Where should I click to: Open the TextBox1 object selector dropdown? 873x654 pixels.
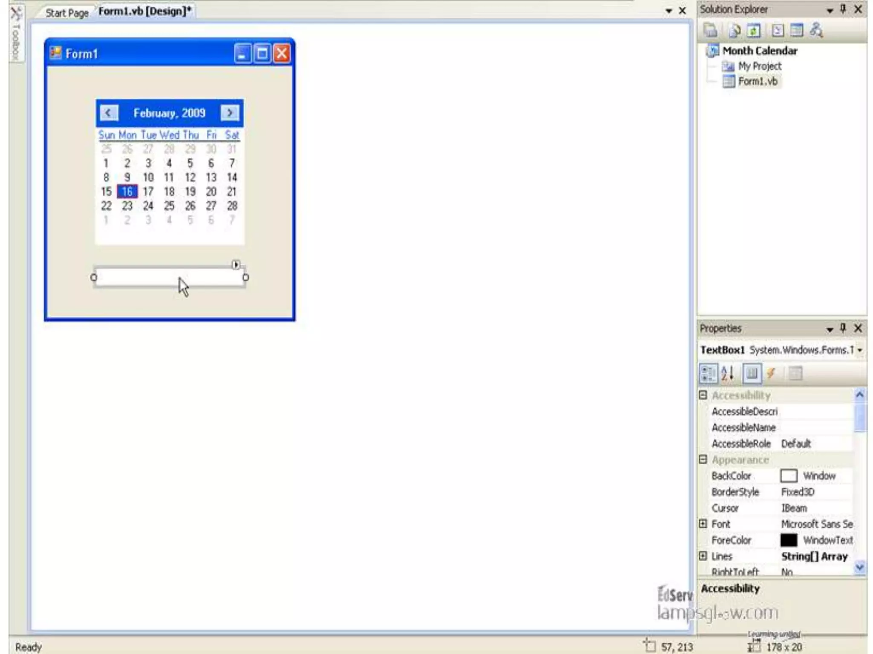click(x=860, y=350)
